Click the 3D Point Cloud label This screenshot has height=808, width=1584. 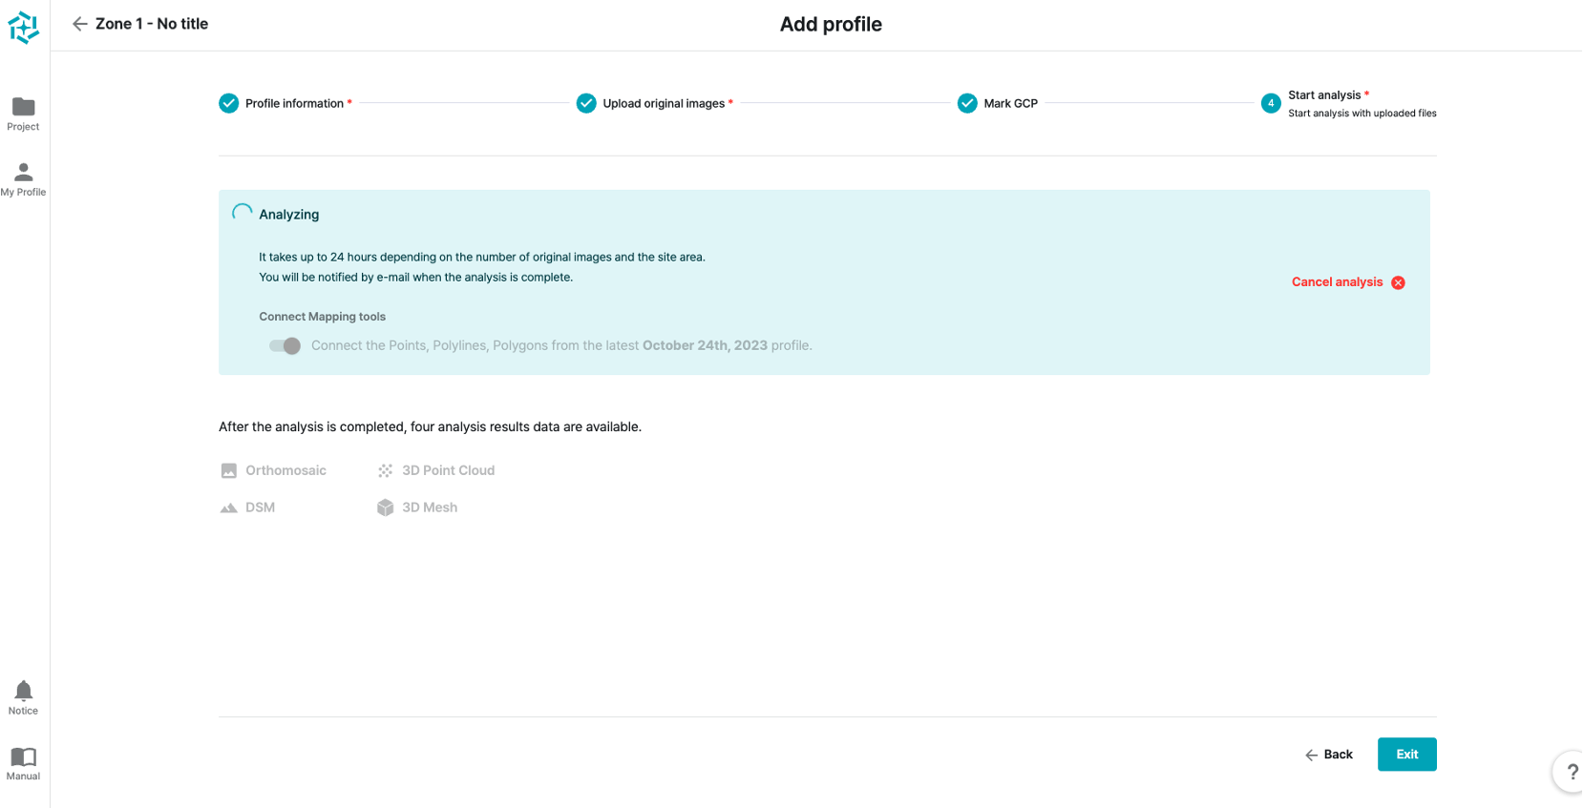448,470
